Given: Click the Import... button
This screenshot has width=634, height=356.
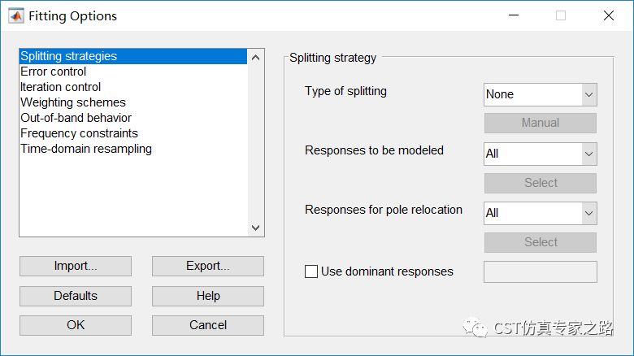Looking at the screenshot, I should point(76,267).
